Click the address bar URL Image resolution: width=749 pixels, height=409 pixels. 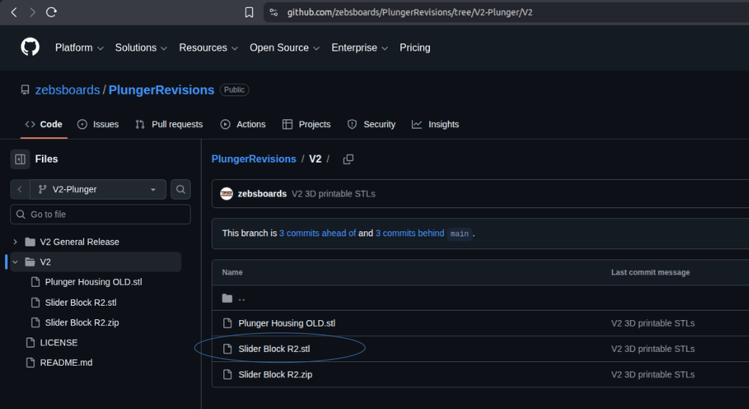coord(410,13)
